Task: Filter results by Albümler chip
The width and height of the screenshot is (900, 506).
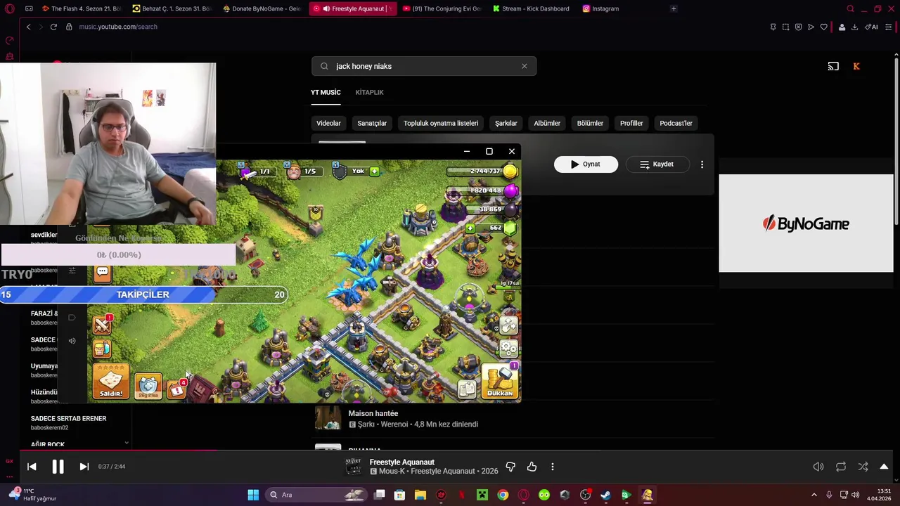Action: (x=547, y=123)
